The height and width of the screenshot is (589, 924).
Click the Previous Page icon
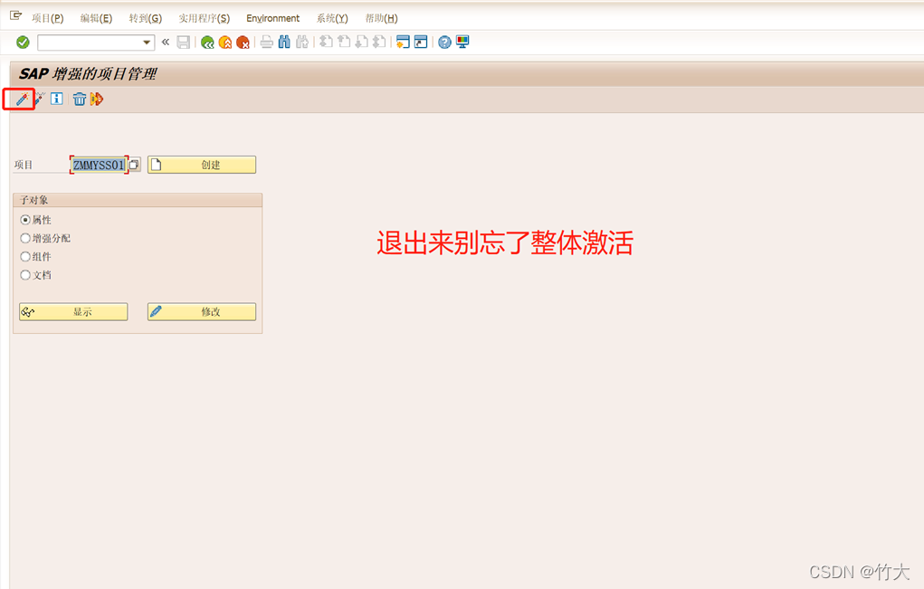coord(344,42)
